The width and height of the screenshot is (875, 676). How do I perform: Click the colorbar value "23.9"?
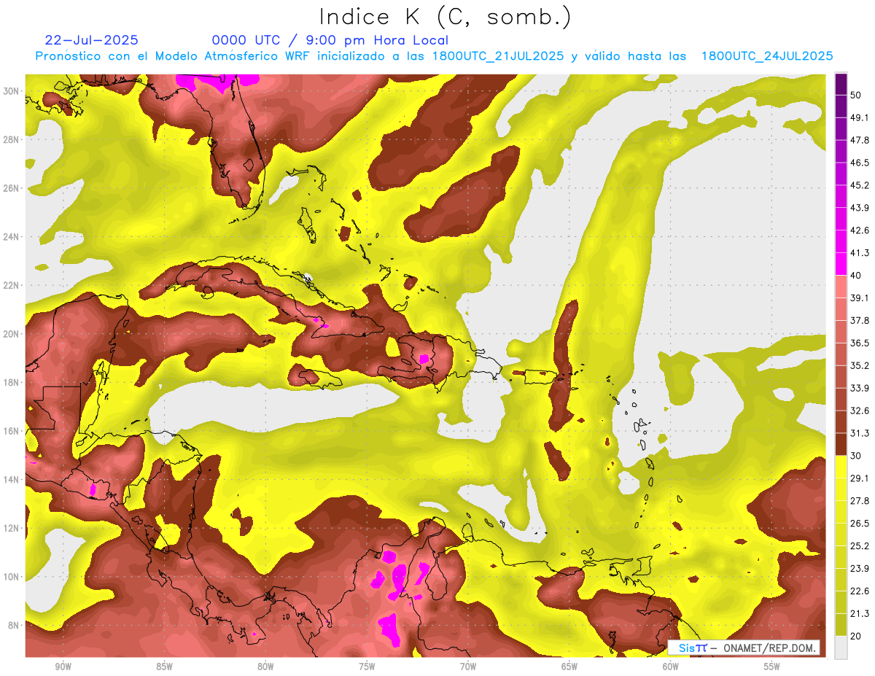point(860,569)
